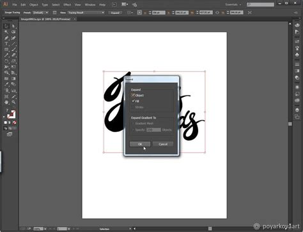This screenshot has width=303, height=232.
Task: Toggle the Fill checkbox in Expand
Action: pos(133,101)
